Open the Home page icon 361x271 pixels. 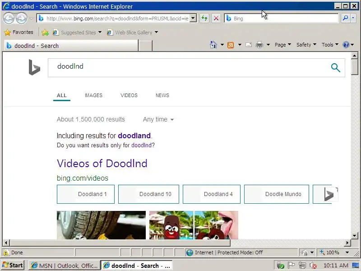213,45
